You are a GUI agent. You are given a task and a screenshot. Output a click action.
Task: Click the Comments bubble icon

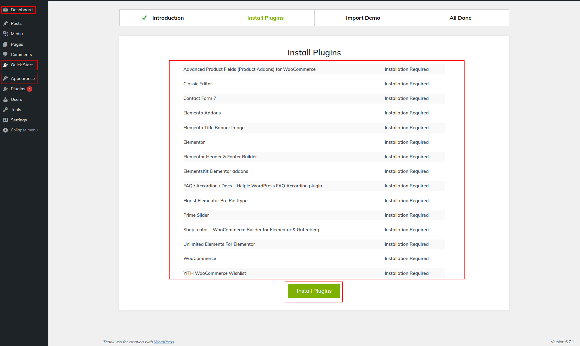point(5,54)
